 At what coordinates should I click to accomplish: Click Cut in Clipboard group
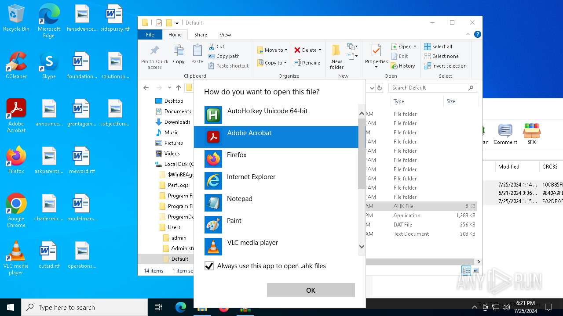(x=217, y=47)
